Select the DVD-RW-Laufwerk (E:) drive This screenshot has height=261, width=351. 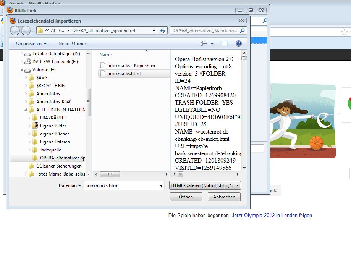55,62
